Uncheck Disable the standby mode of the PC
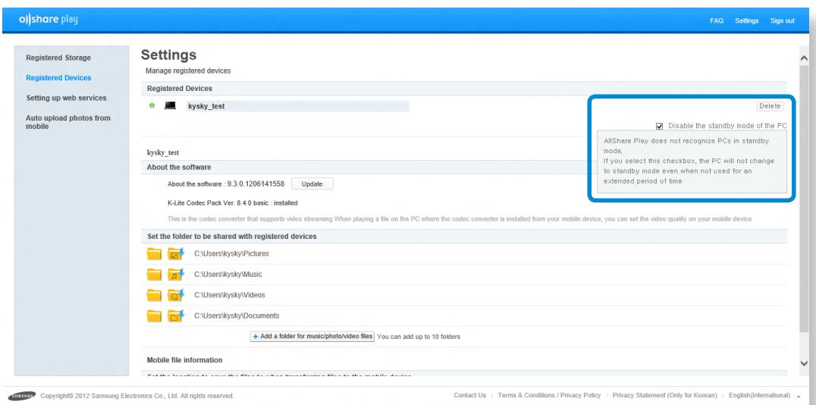816x405 pixels. click(661, 126)
